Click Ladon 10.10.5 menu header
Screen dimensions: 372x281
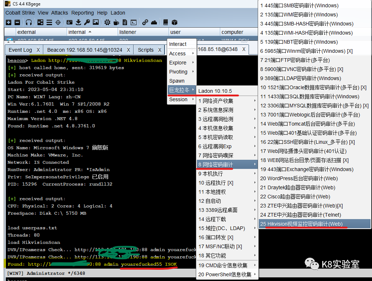(227, 91)
